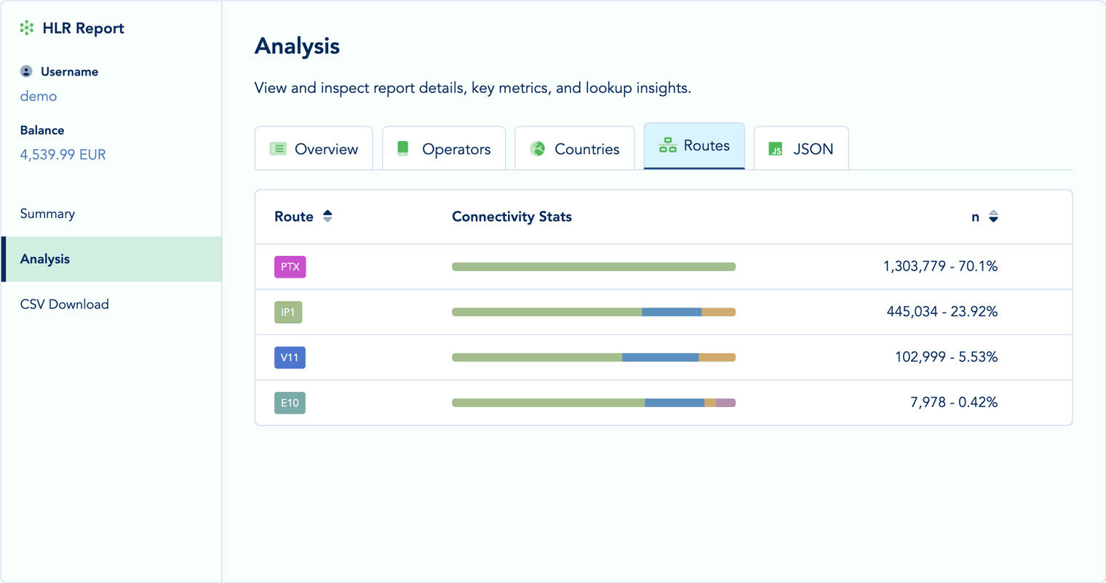Open the Countries tab
This screenshot has height=583, width=1106.
tap(575, 149)
